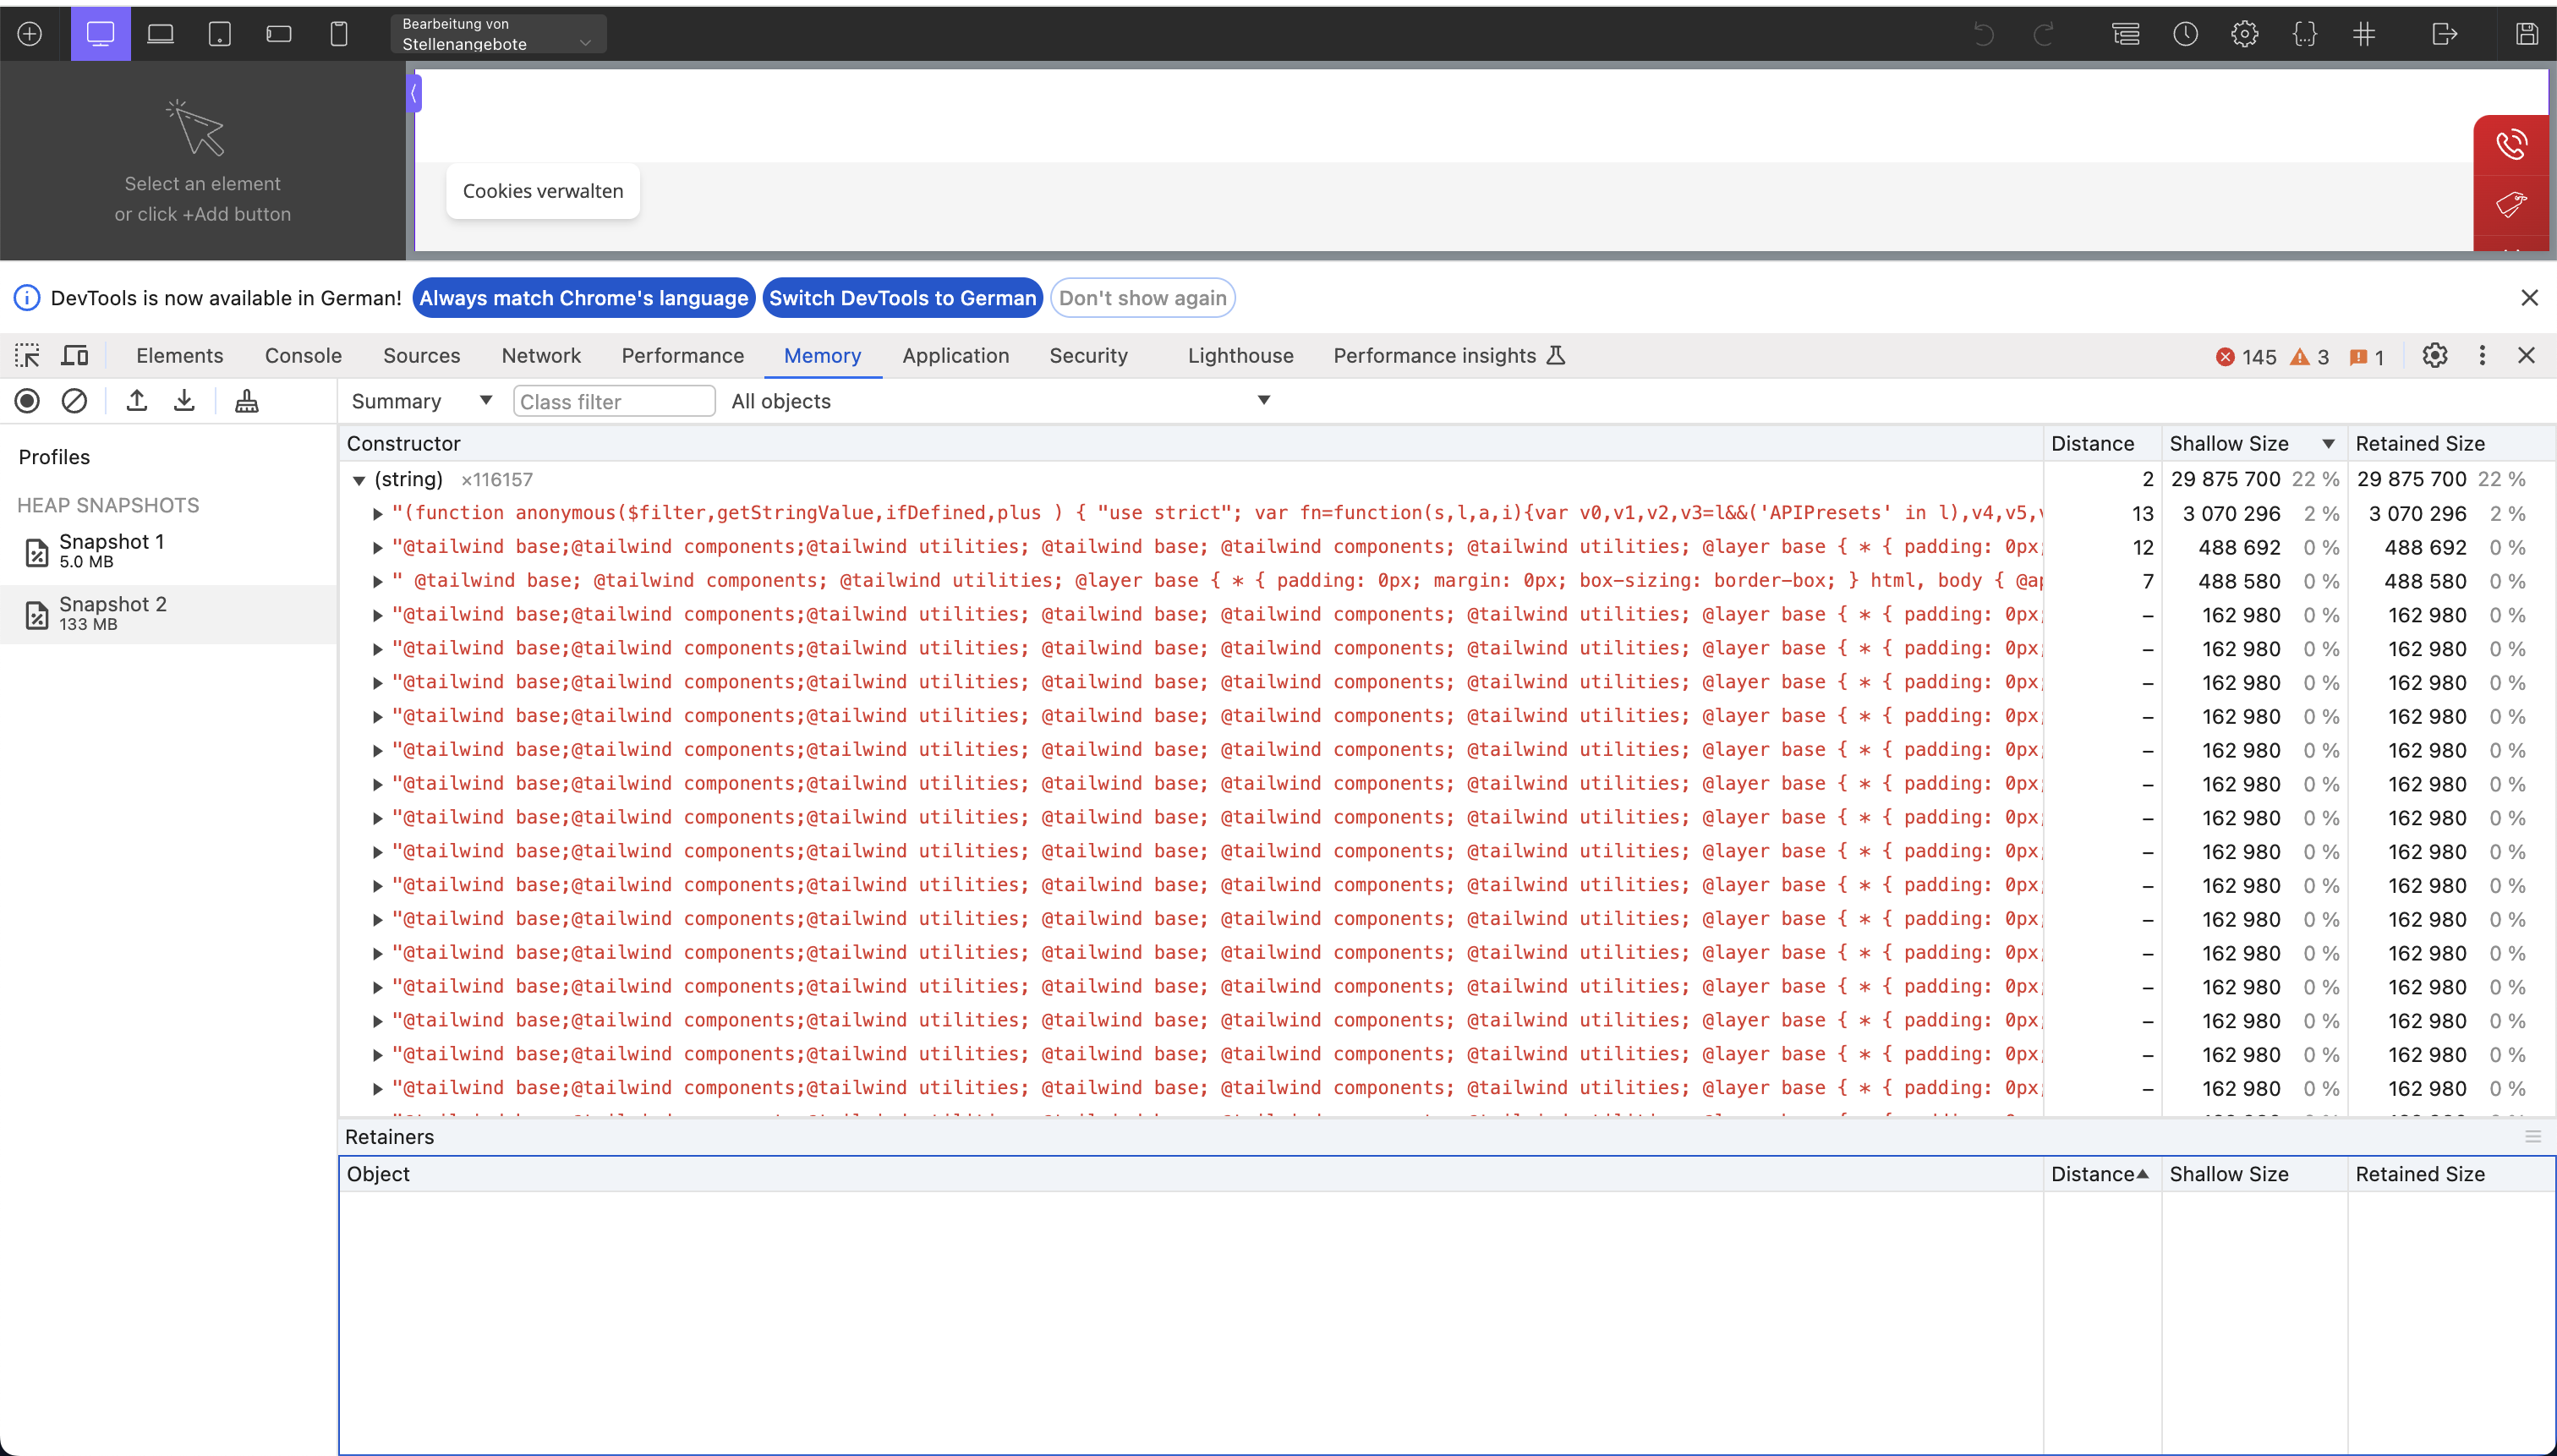
Task: Click the hash grid icon
Action: 2364,34
